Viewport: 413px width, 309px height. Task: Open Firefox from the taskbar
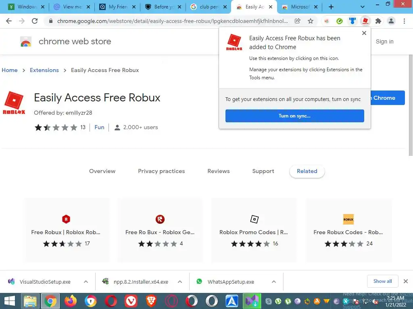tap(70, 301)
